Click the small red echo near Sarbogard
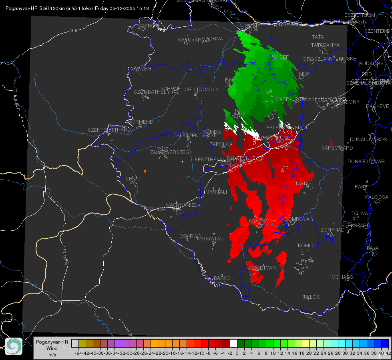392x360 pixels. click(332, 143)
